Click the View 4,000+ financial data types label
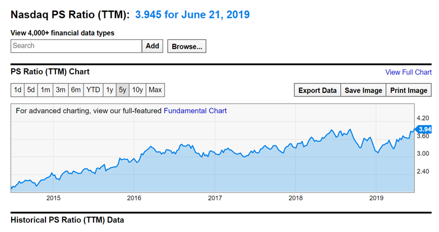 click(62, 33)
